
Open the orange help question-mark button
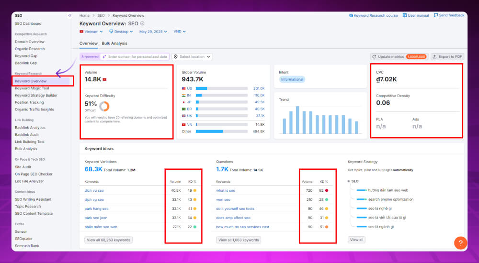click(x=460, y=243)
